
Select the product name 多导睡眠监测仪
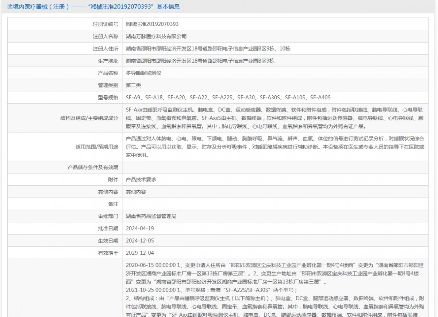[143, 73]
